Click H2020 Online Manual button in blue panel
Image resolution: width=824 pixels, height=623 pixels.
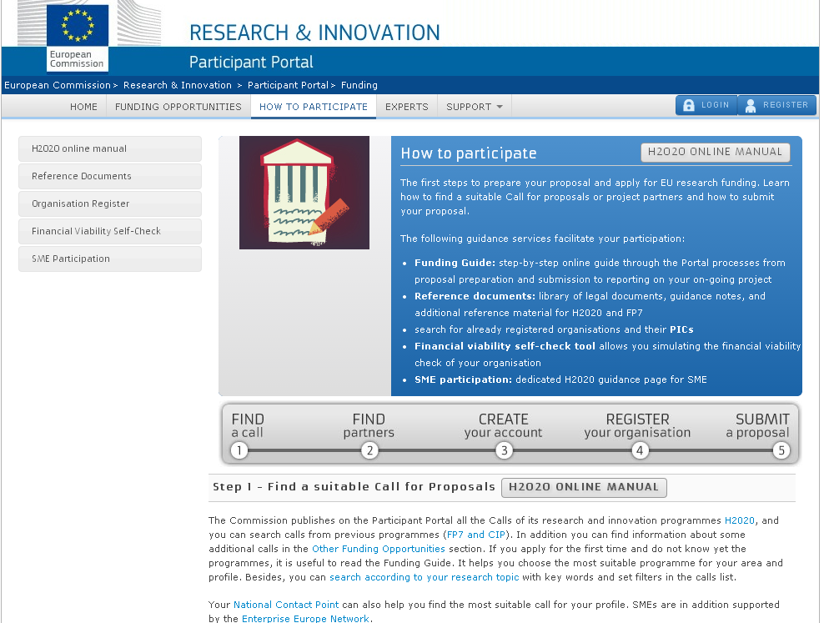coord(716,152)
